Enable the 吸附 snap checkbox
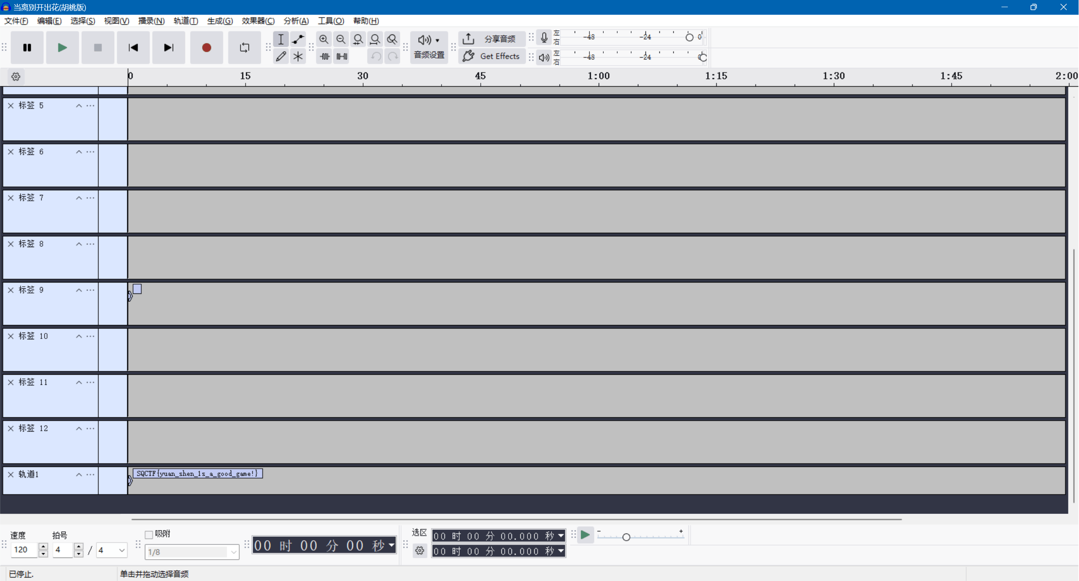 [x=149, y=535]
